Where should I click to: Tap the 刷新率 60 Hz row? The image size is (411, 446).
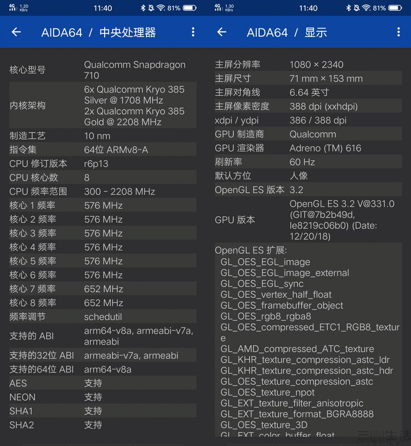(x=308, y=162)
